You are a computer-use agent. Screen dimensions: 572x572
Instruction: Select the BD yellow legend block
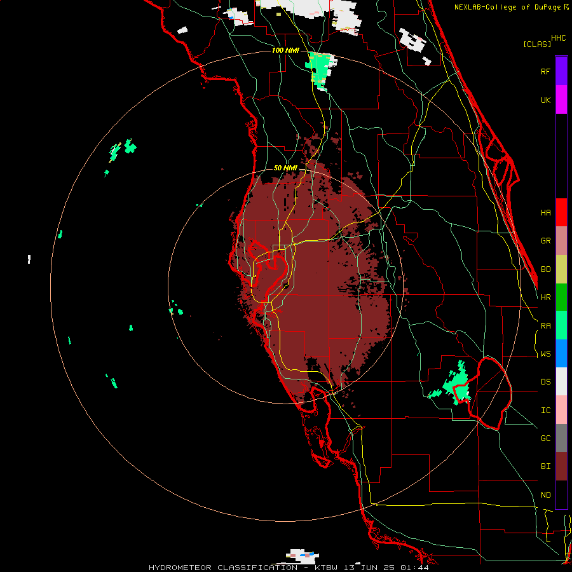pyautogui.click(x=561, y=269)
